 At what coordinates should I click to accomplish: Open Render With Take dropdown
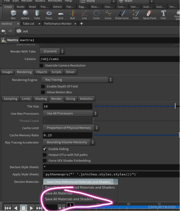tap(52, 51)
